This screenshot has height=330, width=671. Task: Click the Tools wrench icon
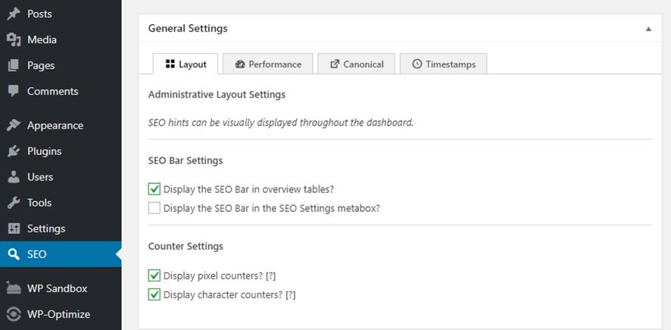coord(14,203)
